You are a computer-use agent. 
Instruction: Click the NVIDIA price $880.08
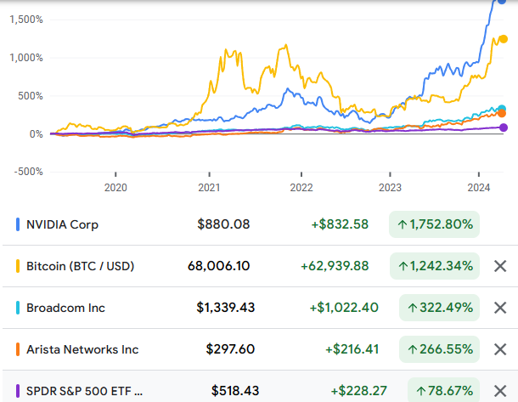[x=223, y=224]
